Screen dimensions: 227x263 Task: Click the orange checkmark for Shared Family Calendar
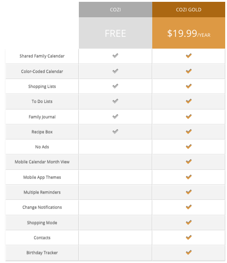coord(188,55)
